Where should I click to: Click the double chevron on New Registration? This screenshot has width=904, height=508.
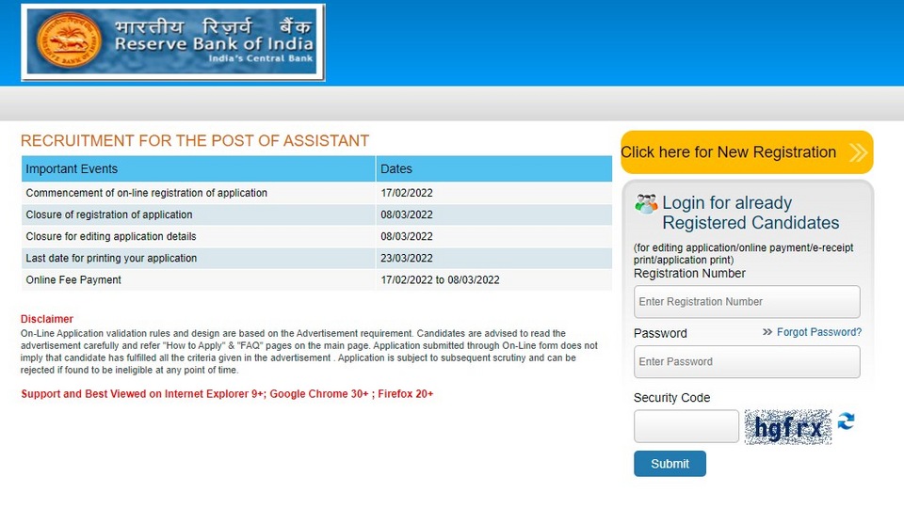point(858,152)
